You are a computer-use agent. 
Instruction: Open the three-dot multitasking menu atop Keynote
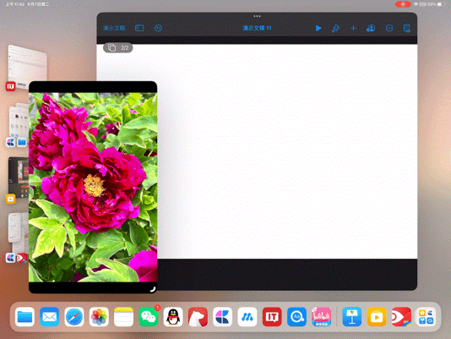[x=257, y=16]
